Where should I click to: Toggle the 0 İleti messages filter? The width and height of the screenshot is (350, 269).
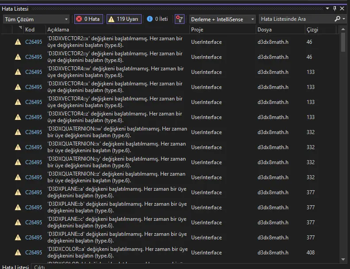[158, 19]
